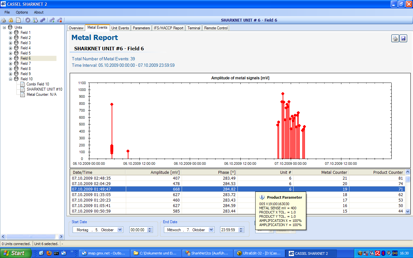Switch to the IFS/HACCP Report tab
413x258 pixels.
coord(168,28)
